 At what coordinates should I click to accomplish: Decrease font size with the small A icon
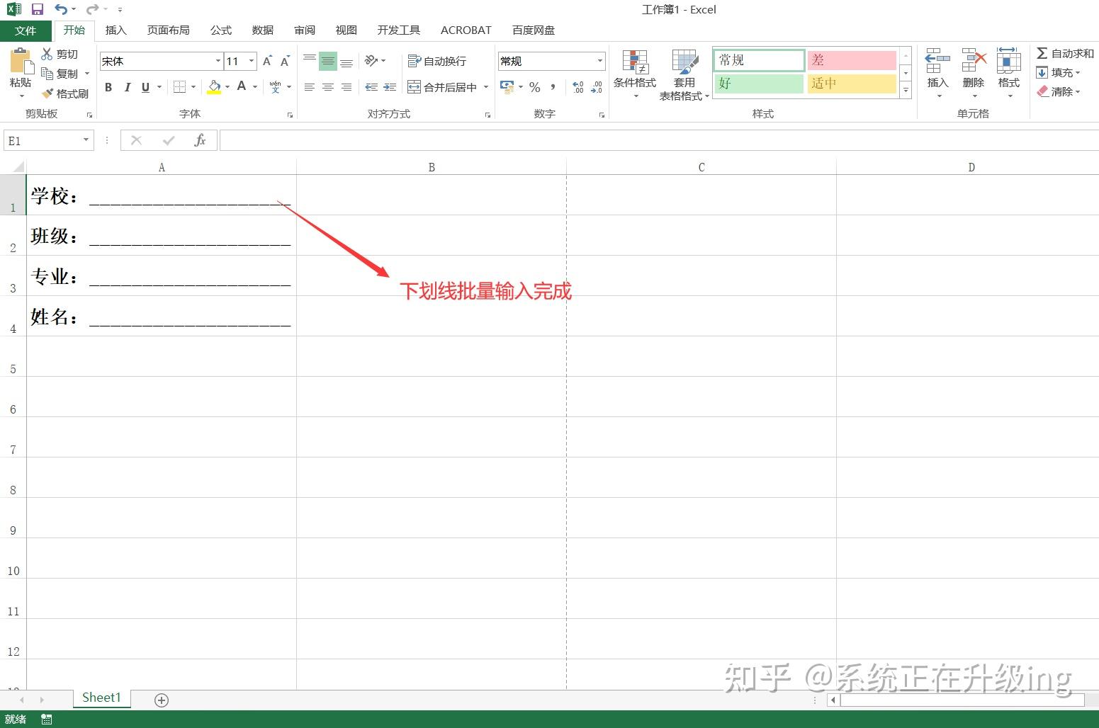(285, 62)
